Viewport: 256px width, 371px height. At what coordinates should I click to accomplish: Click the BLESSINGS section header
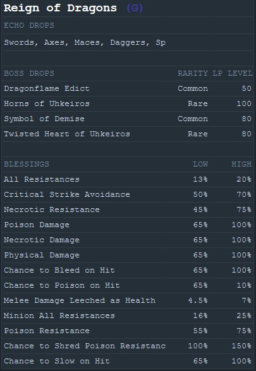coord(27,164)
